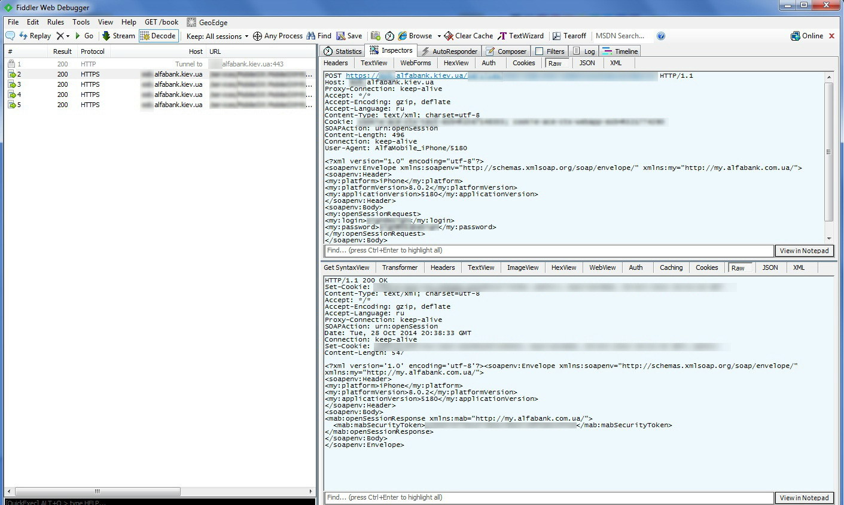Select the response Get SyntaxView tab
Viewport: 844px width, 505px height.
pos(346,267)
